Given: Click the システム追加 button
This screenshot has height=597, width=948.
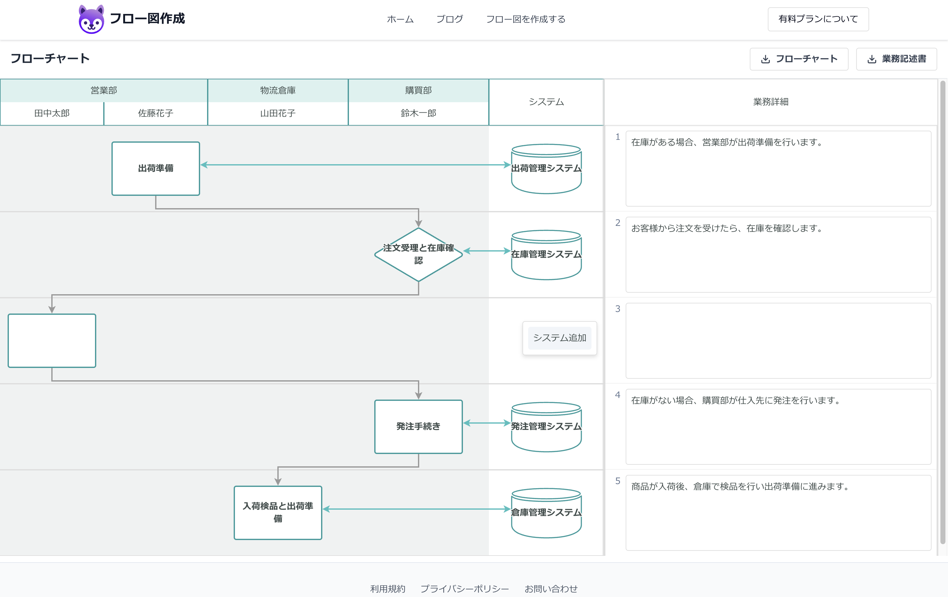Looking at the screenshot, I should 559,338.
